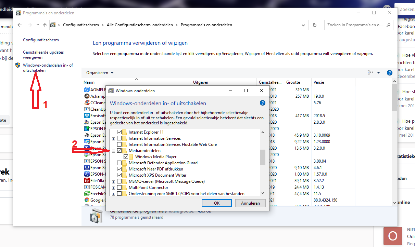Click the Windows Media Player folder icon
The width and height of the screenshot is (415, 247).
pos(131,157)
